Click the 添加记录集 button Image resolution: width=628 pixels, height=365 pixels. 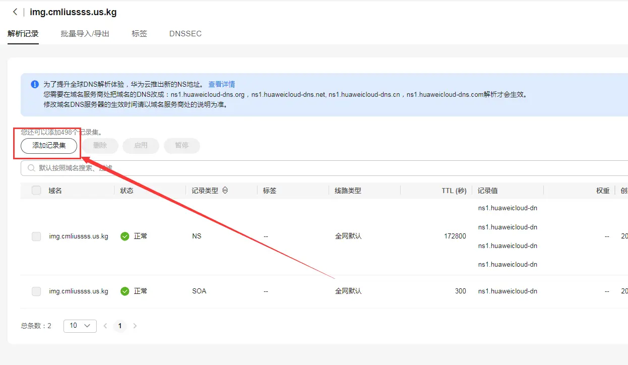pos(49,146)
